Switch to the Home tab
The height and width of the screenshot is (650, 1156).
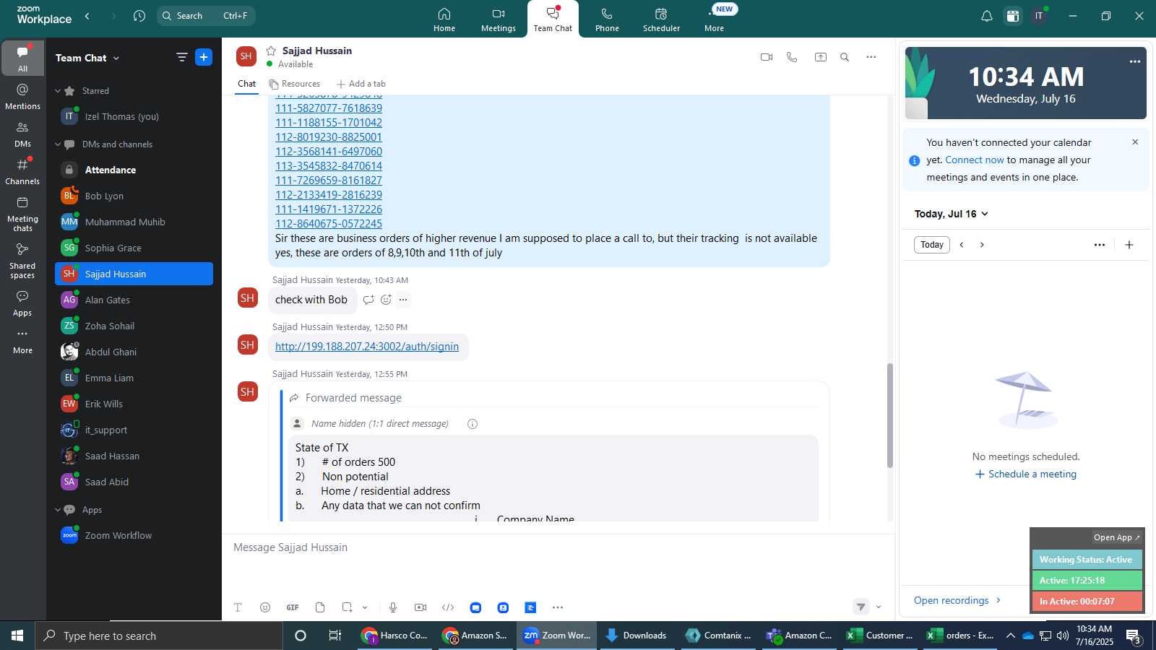(x=444, y=19)
